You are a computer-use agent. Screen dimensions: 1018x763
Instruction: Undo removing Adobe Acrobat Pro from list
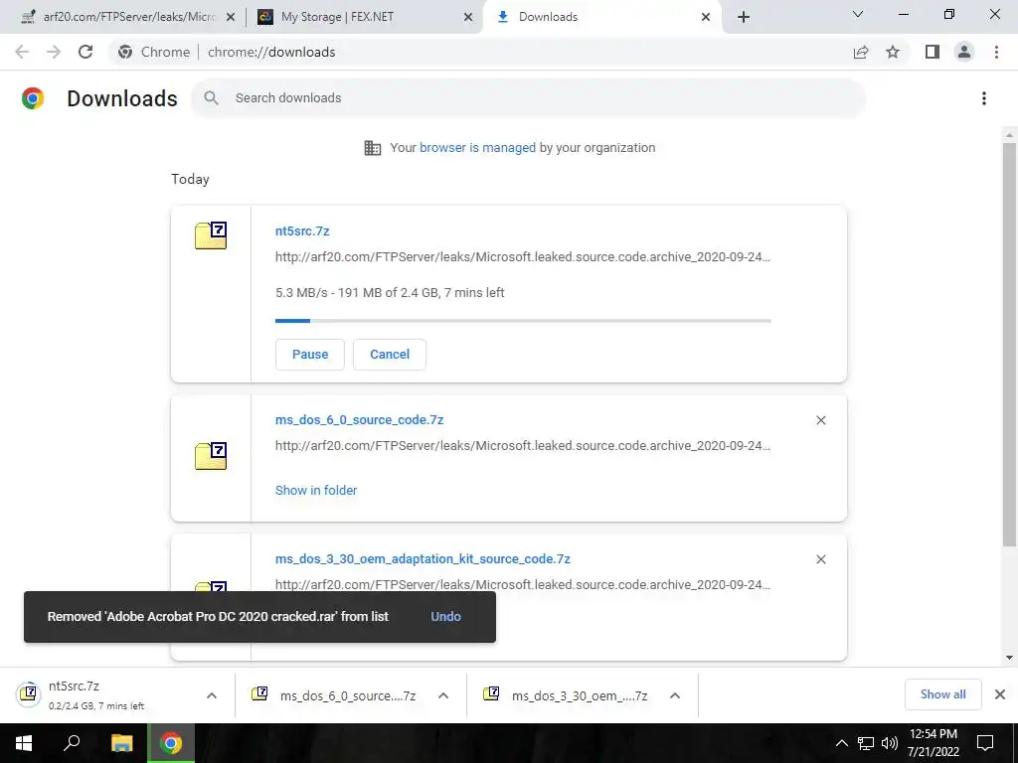click(x=446, y=617)
